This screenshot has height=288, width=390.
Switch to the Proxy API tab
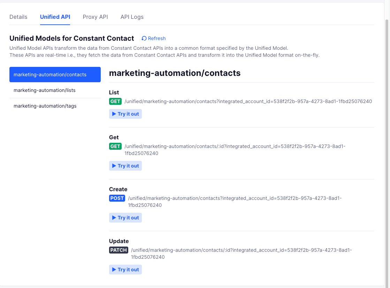point(95,17)
